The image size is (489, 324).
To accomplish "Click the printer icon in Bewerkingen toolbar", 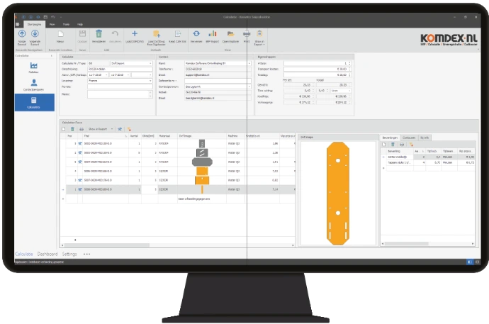I will [x=402, y=145].
